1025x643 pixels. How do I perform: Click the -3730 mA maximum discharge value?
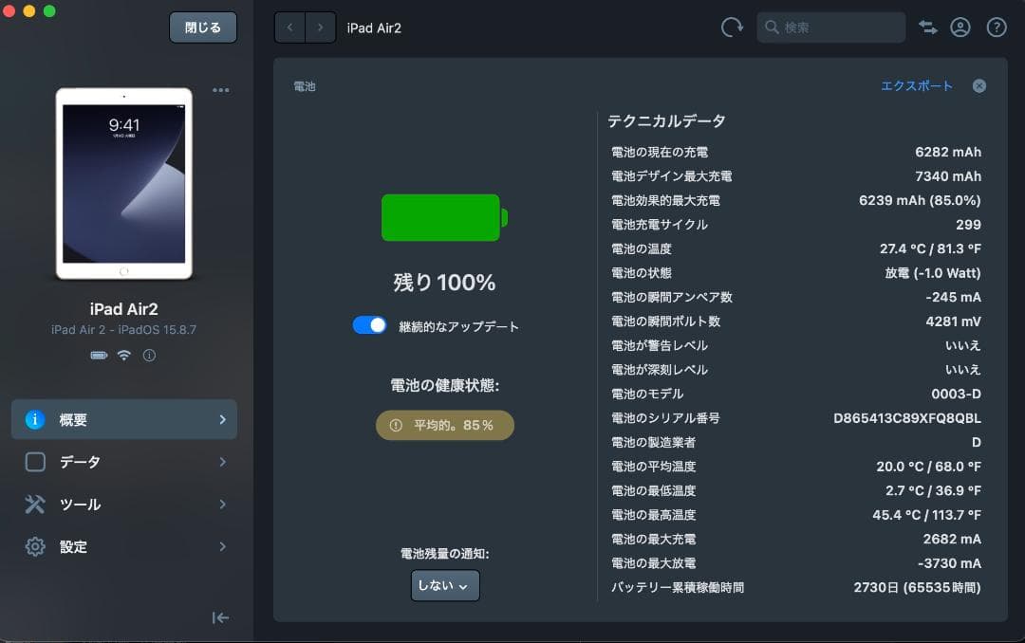949,563
